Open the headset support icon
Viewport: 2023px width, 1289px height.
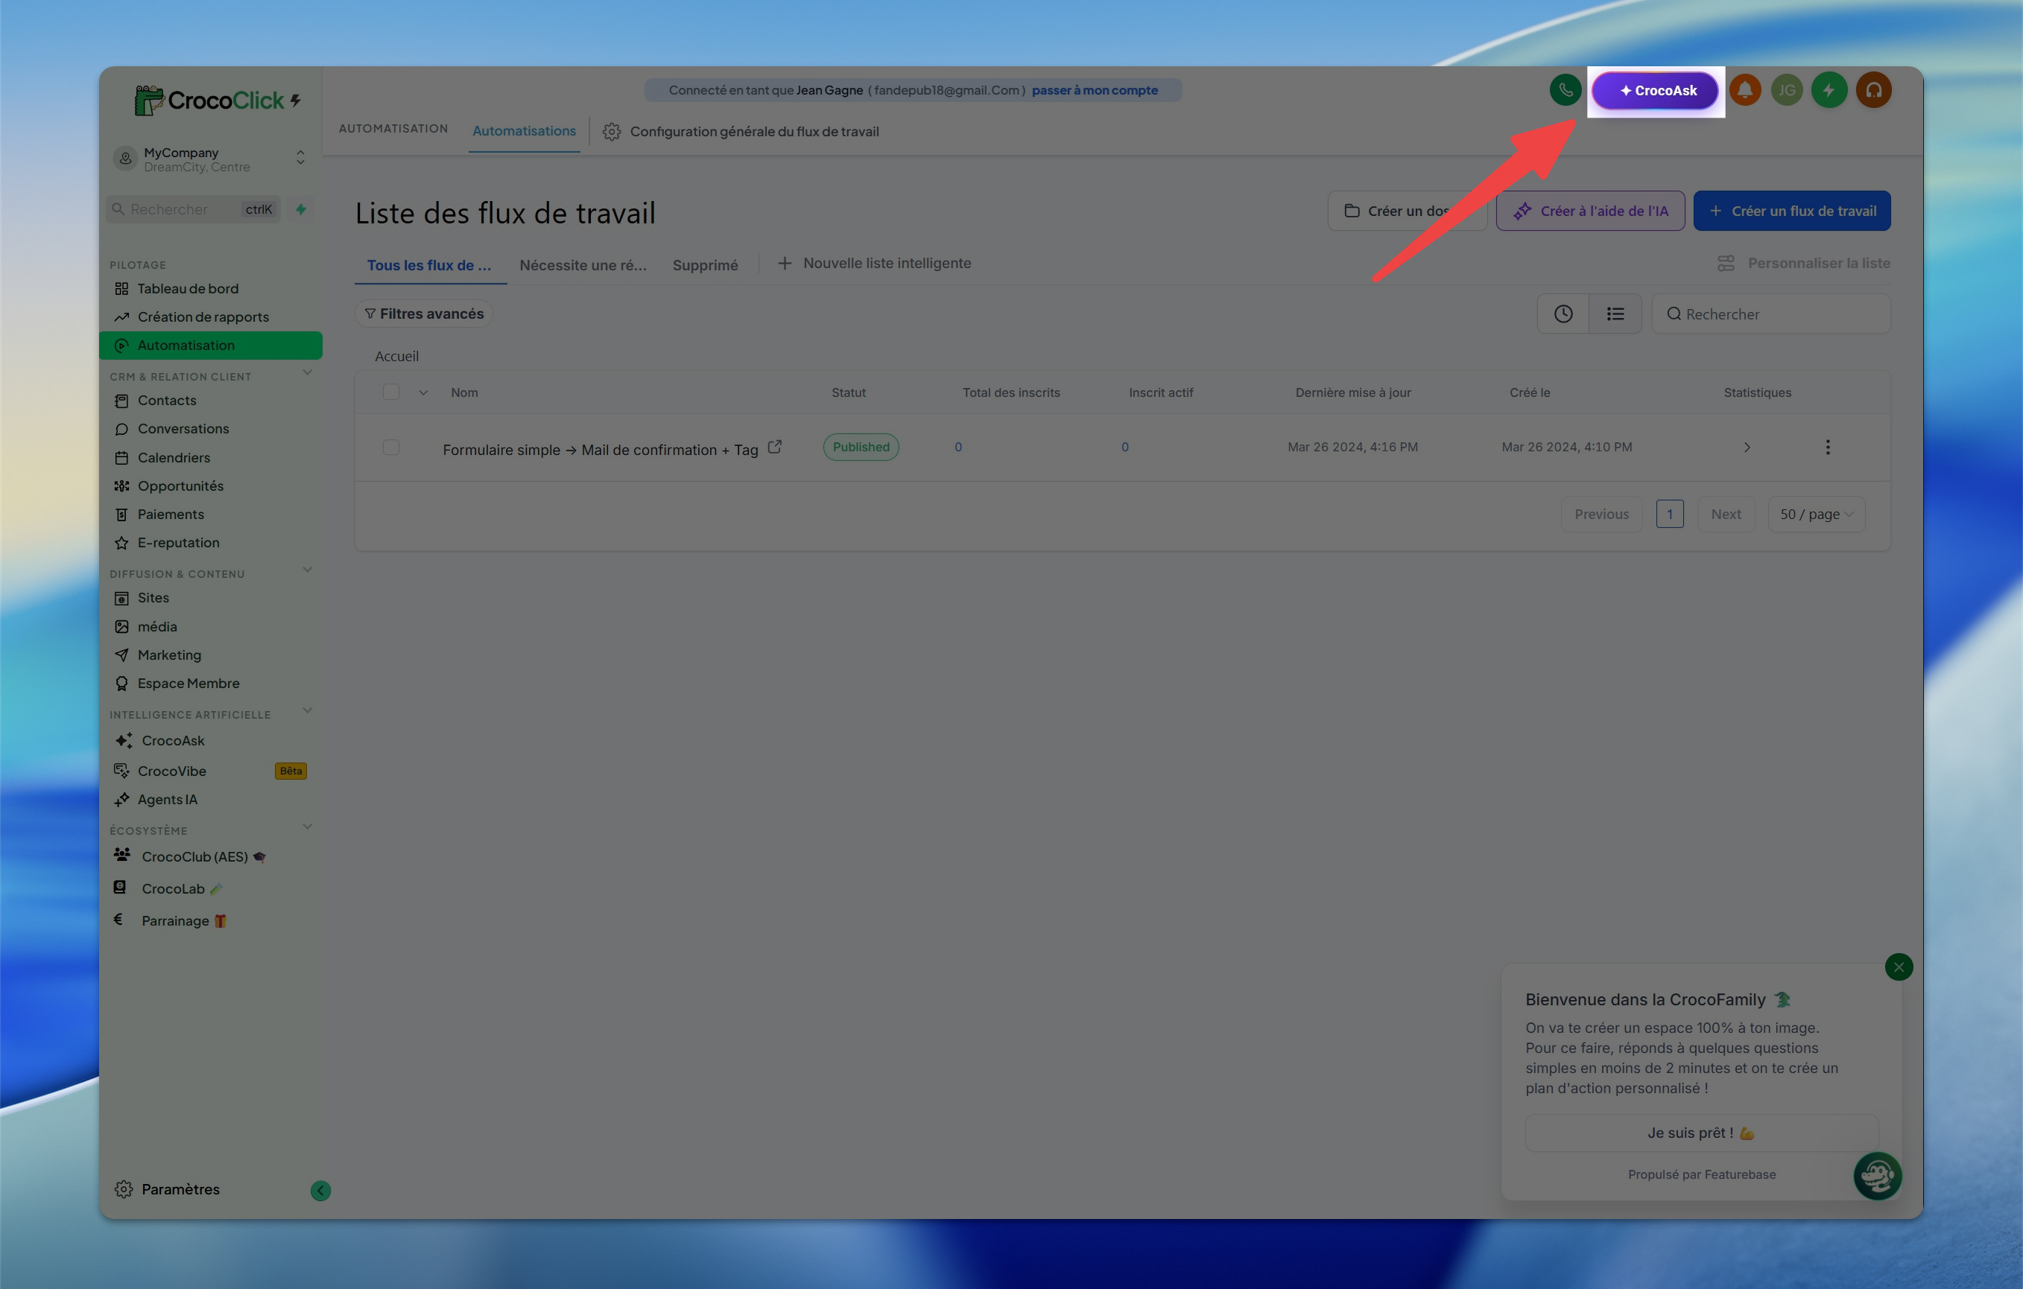tap(1873, 90)
